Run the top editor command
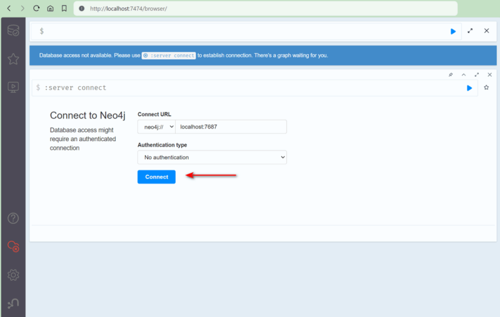The width and height of the screenshot is (500, 317). click(x=452, y=31)
